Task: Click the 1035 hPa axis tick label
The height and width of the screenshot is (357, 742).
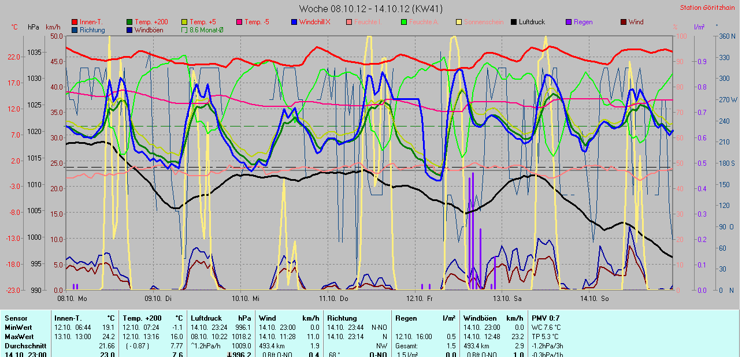Action: point(34,52)
